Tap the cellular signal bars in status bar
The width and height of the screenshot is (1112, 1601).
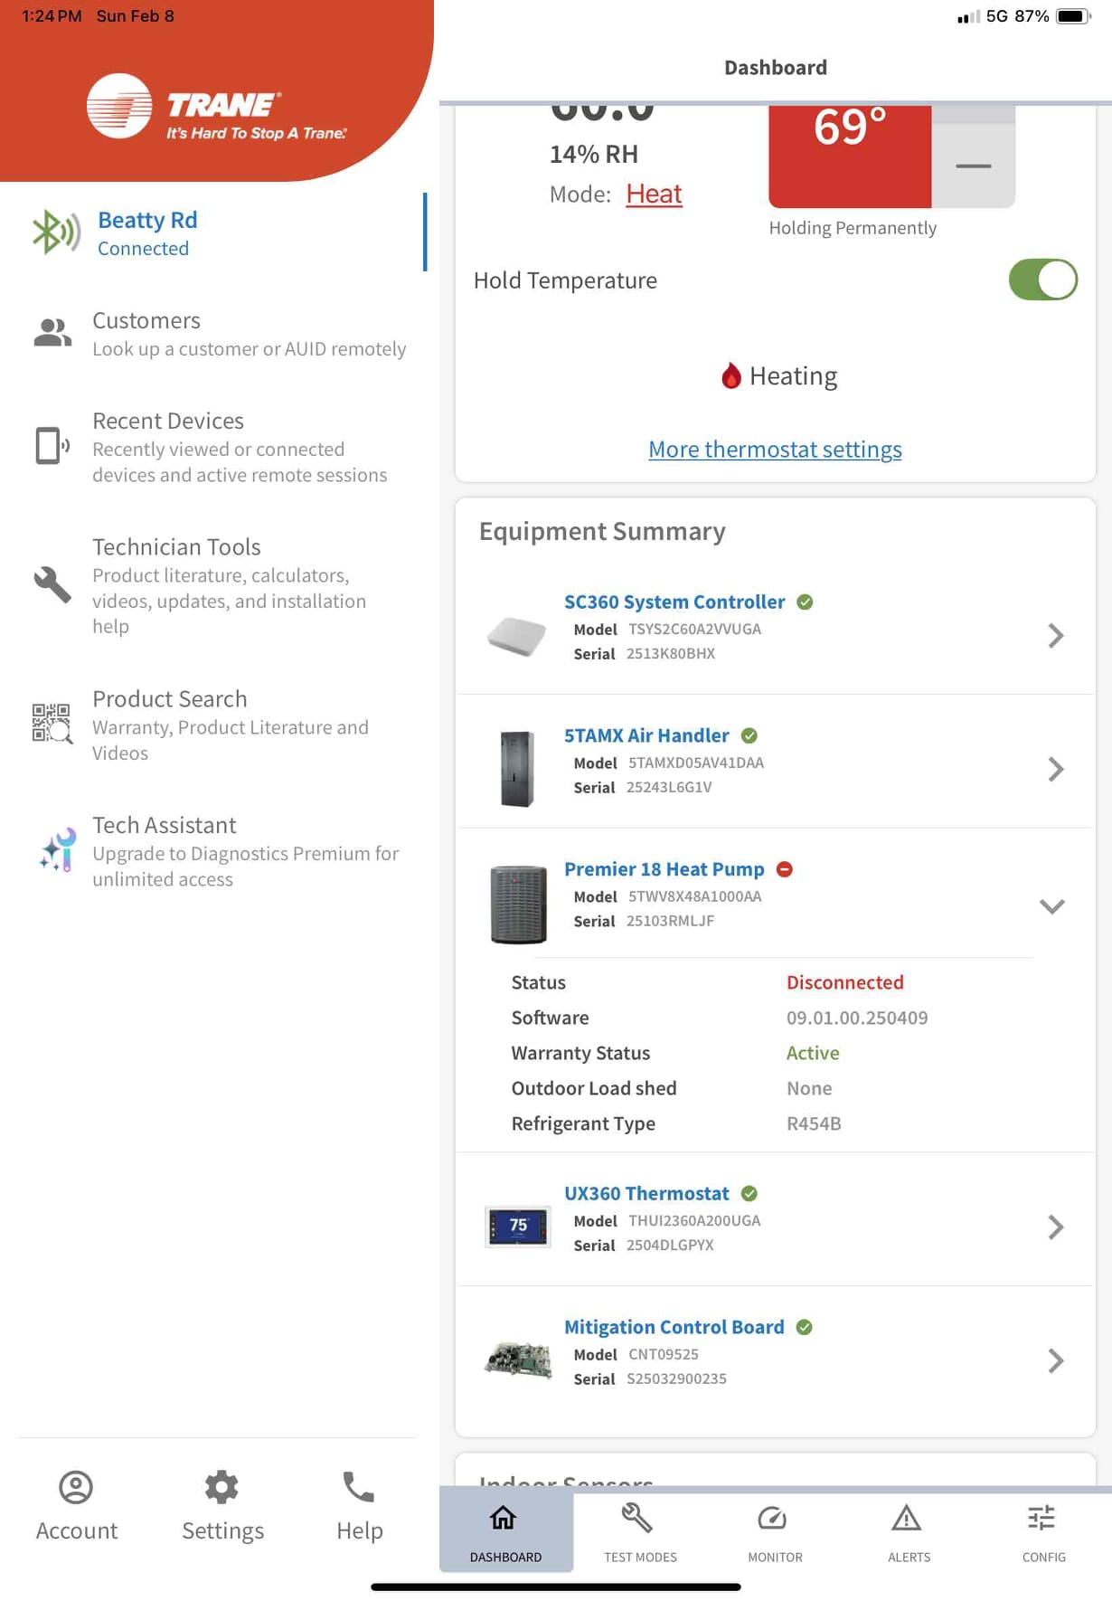point(968,16)
